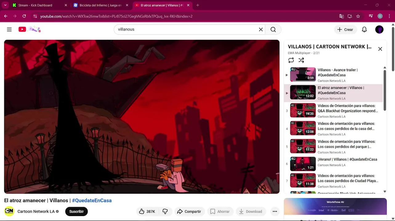Viewport: 395px width, 221px height.
Task: Bookmark this page with star icon
Action: [358, 16]
